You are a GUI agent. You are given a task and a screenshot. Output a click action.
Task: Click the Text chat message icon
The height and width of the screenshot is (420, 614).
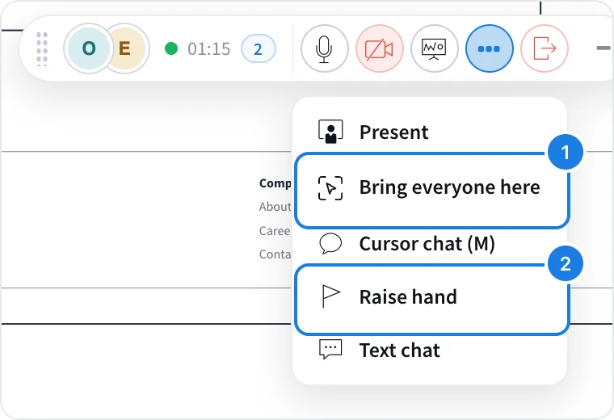pyautogui.click(x=330, y=350)
